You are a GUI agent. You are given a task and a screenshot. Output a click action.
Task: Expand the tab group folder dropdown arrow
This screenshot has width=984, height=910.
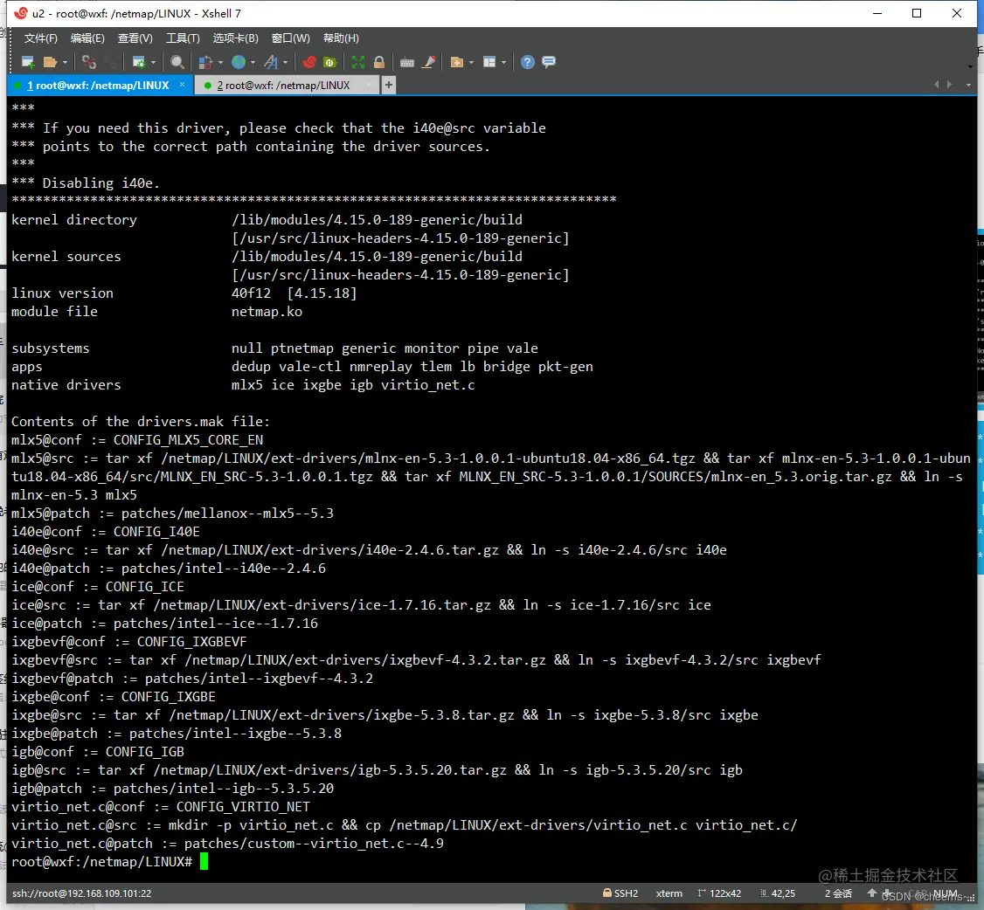(471, 62)
